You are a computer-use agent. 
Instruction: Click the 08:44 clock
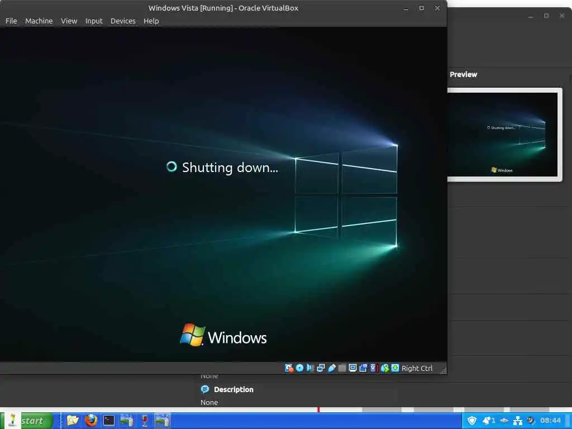click(x=550, y=421)
